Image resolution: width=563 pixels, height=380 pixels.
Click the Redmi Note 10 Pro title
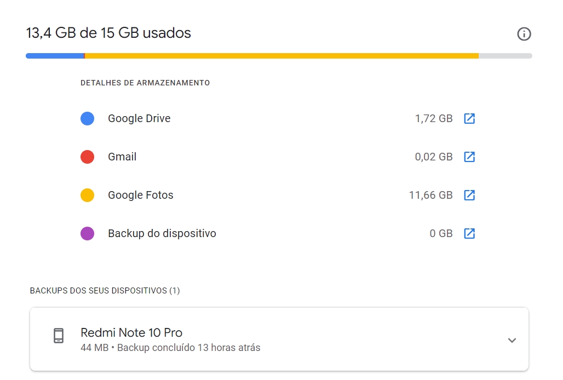pyautogui.click(x=131, y=332)
